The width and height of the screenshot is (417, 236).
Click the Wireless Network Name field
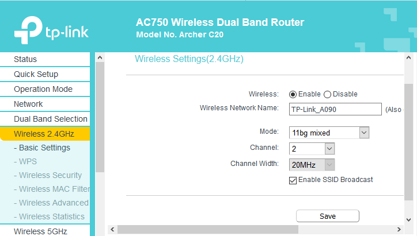tap(335, 109)
